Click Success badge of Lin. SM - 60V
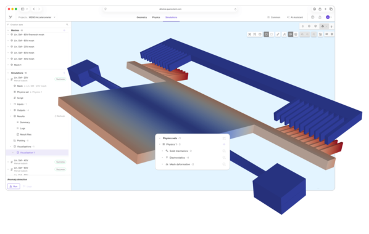 pos(60,169)
